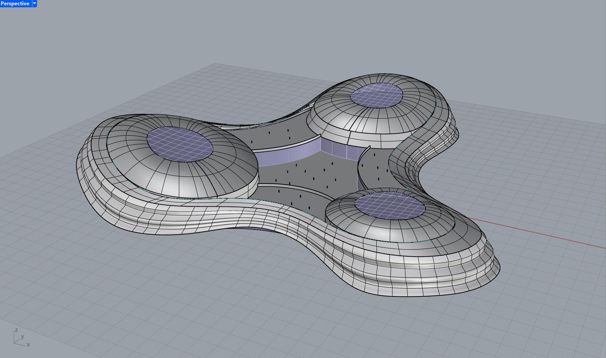This screenshot has width=606, height=358.
Task: Click the Z label on the axis icon
Action: pos(17,330)
